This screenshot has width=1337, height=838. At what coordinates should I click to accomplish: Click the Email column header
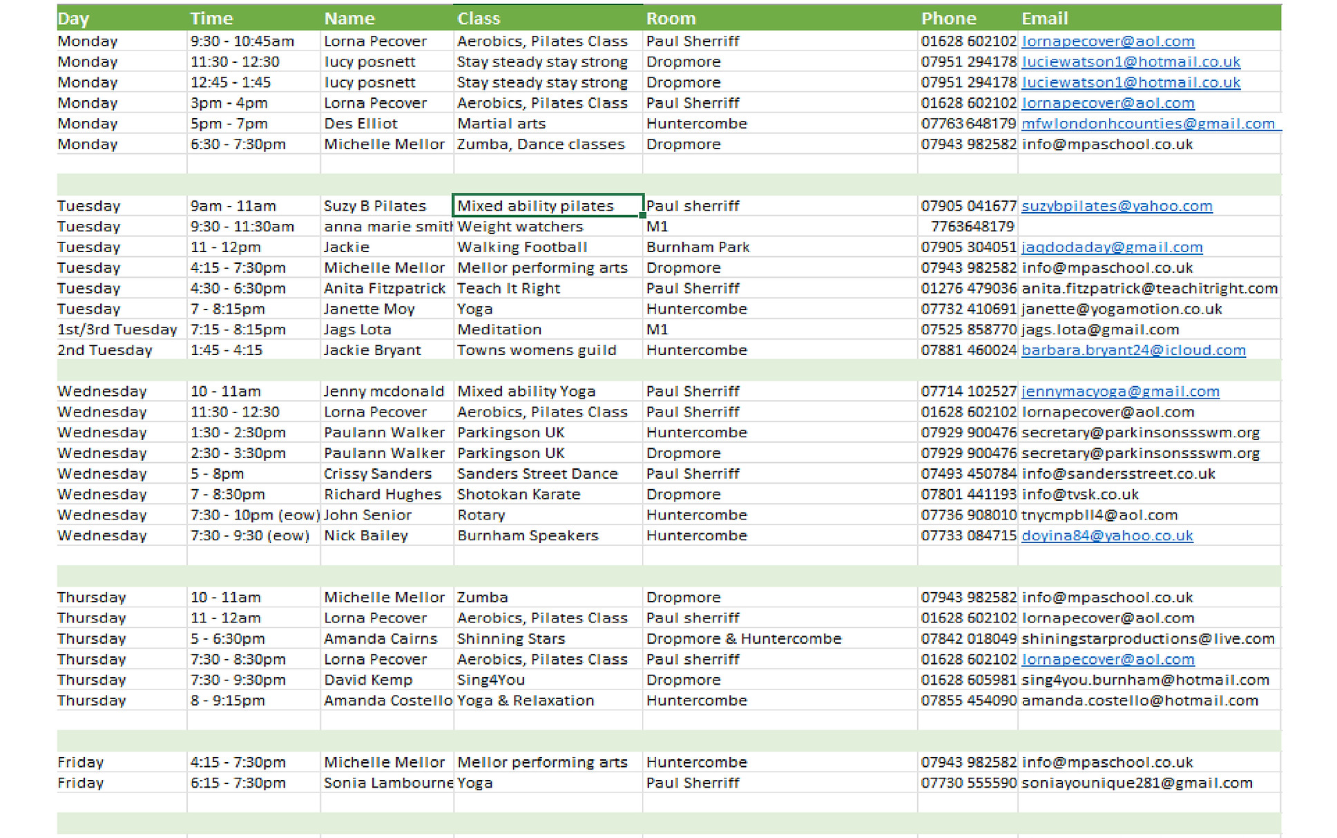click(1149, 19)
